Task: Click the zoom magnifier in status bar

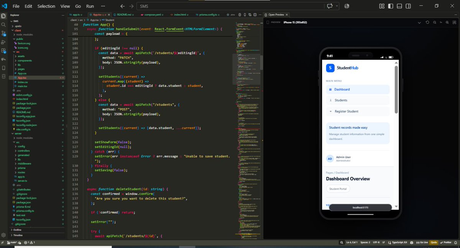Action: [342, 242]
